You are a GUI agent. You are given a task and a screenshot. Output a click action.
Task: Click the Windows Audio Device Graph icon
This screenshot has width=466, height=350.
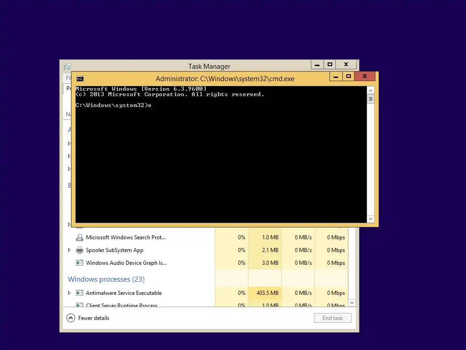tap(79, 263)
